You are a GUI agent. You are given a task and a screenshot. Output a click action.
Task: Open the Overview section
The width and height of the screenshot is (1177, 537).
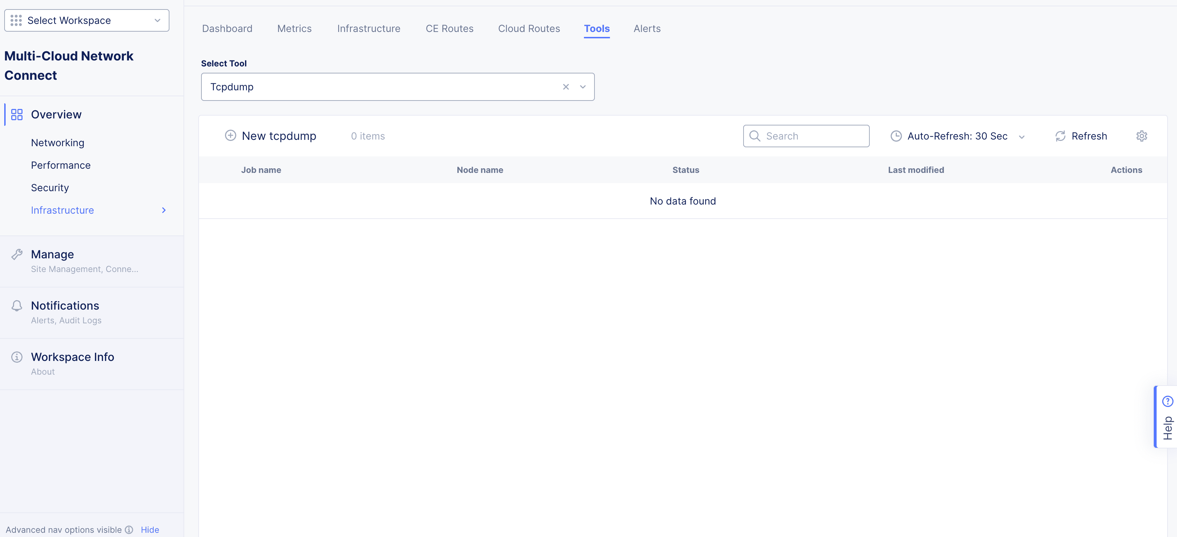coord(56,115)
